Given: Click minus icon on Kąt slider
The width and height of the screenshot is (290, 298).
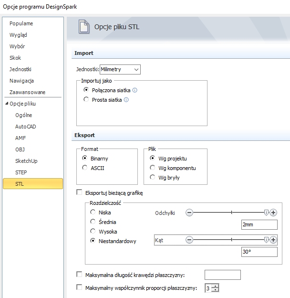Looking at the screenshot, I should click(x=189, y=240).
